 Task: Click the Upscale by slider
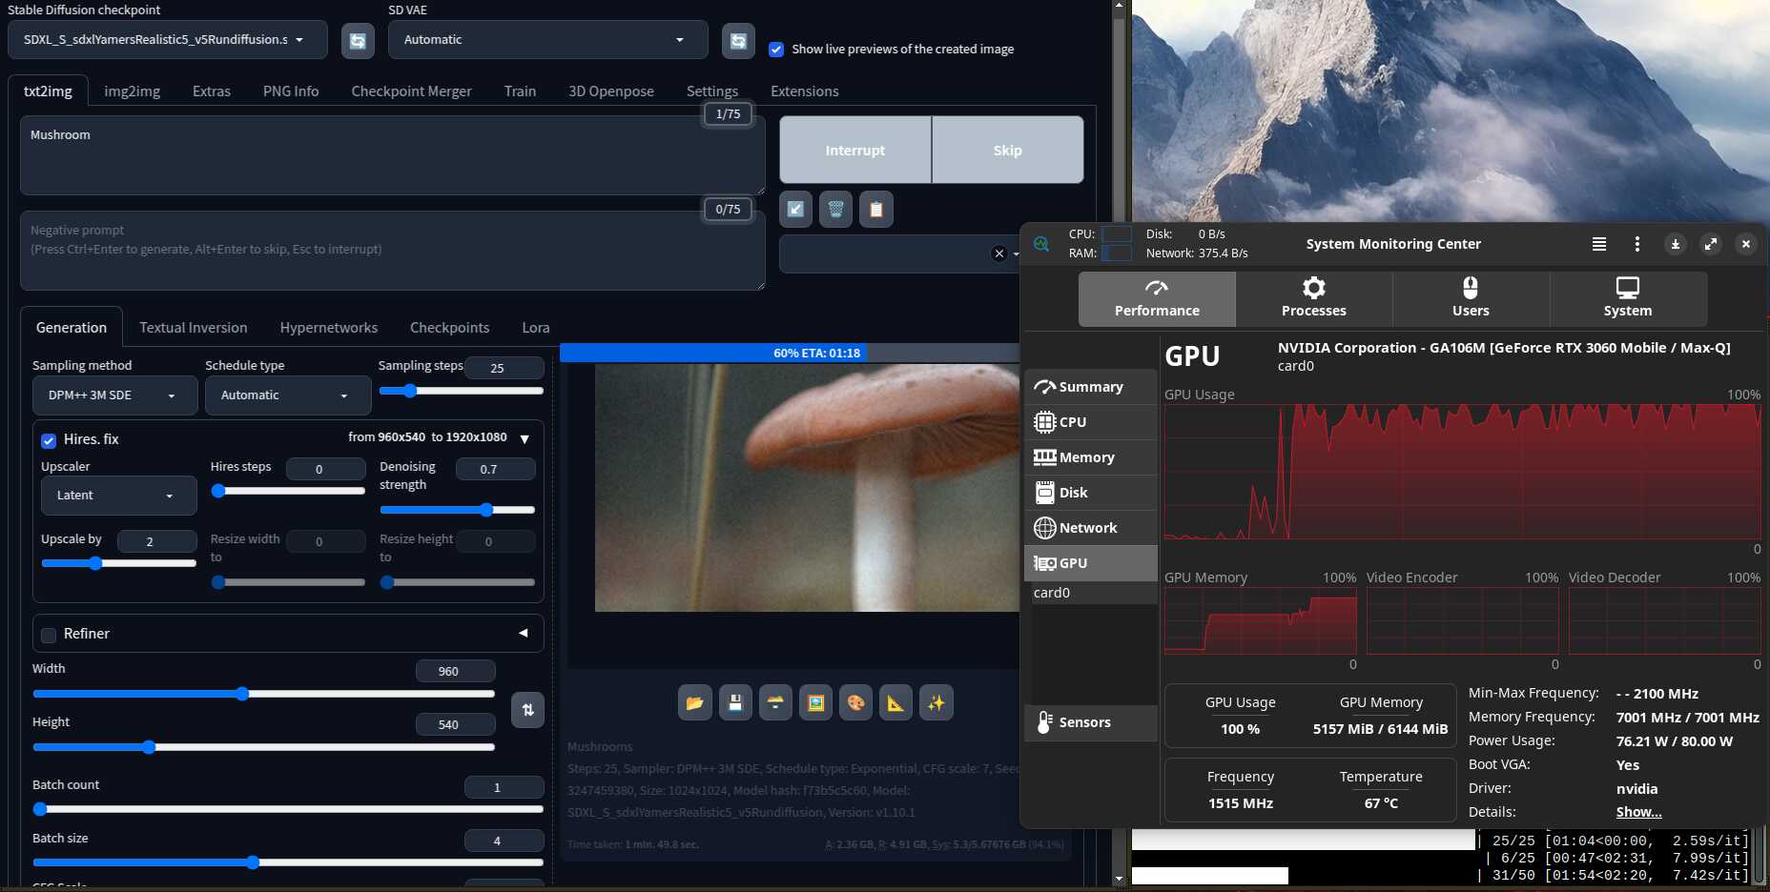click(118, 563)
